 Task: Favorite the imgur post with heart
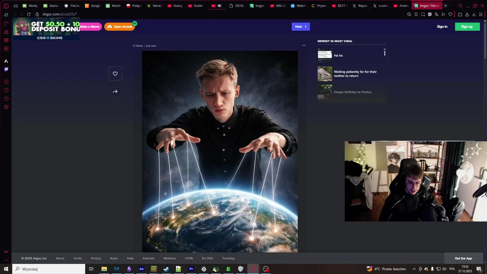click(x=115, y=73)
